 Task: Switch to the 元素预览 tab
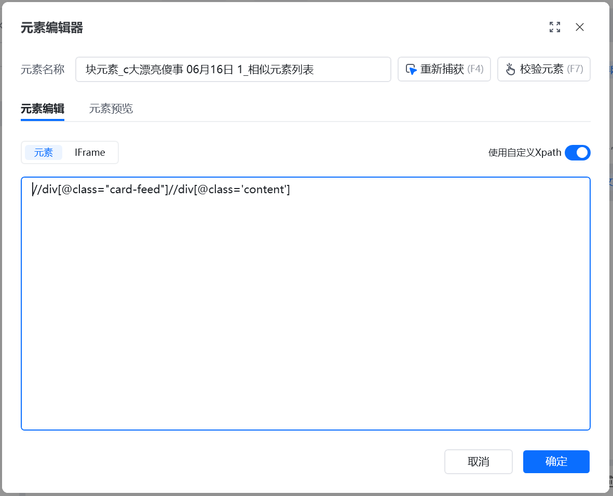[x=111, y=109]
